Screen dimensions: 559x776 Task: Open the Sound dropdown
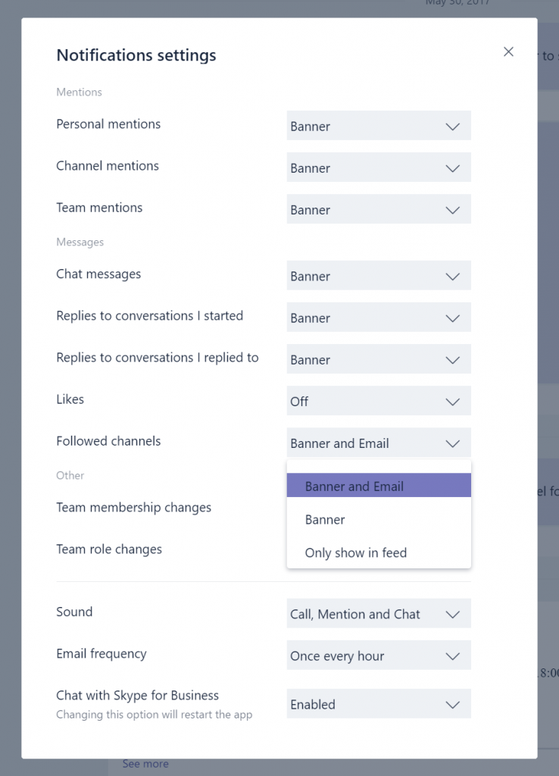[379, 614]
